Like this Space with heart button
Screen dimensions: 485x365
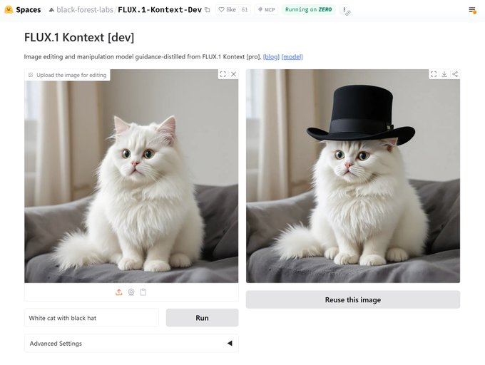click(x=228, y=9)
